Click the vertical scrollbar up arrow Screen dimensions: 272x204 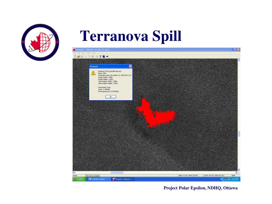(239, 60)
